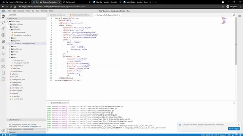Reload the browser page
Screen dimensions: 243x136
click(11, 7)
